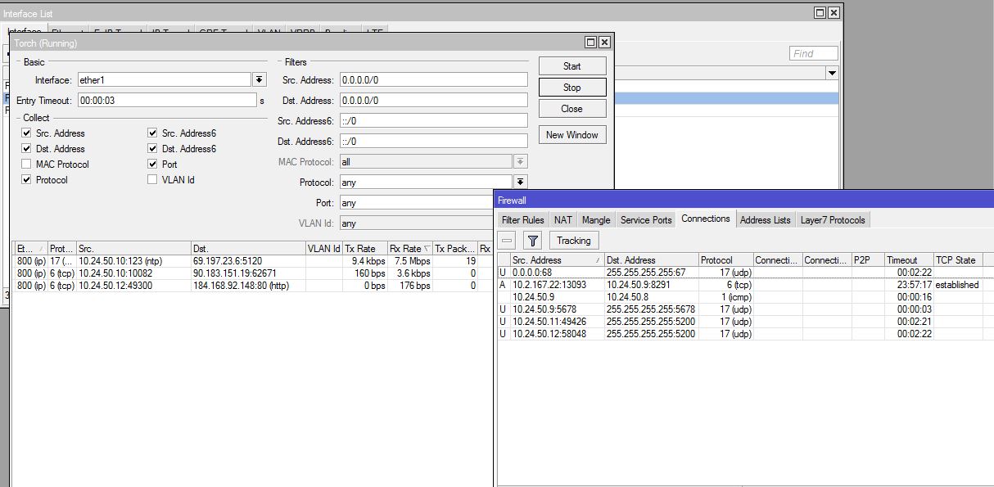Click the Torch Start button

(572, 66)
